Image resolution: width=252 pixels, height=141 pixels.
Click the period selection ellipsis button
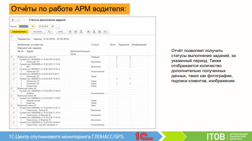[x=58, y=26]
